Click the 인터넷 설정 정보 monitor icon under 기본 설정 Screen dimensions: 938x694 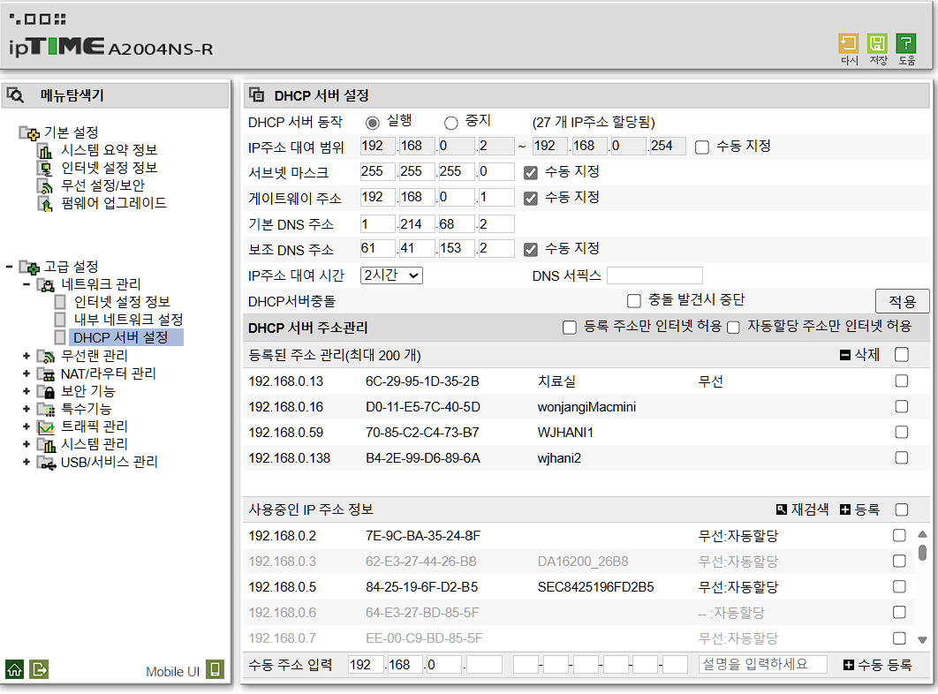(45, 168)
